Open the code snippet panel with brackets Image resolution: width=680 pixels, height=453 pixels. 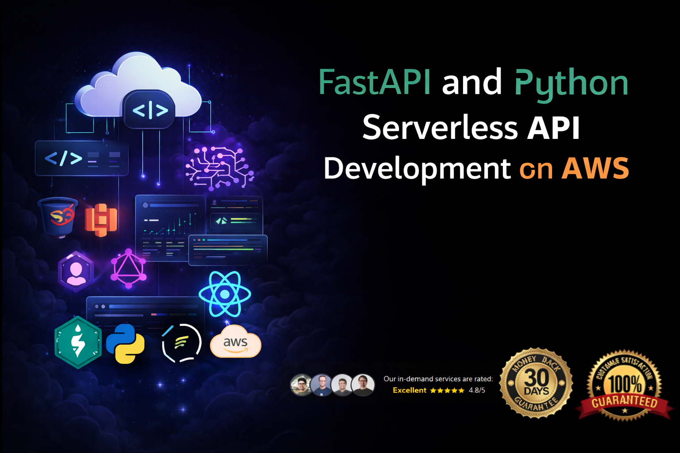pyautogui.click(x=81, y=158)
